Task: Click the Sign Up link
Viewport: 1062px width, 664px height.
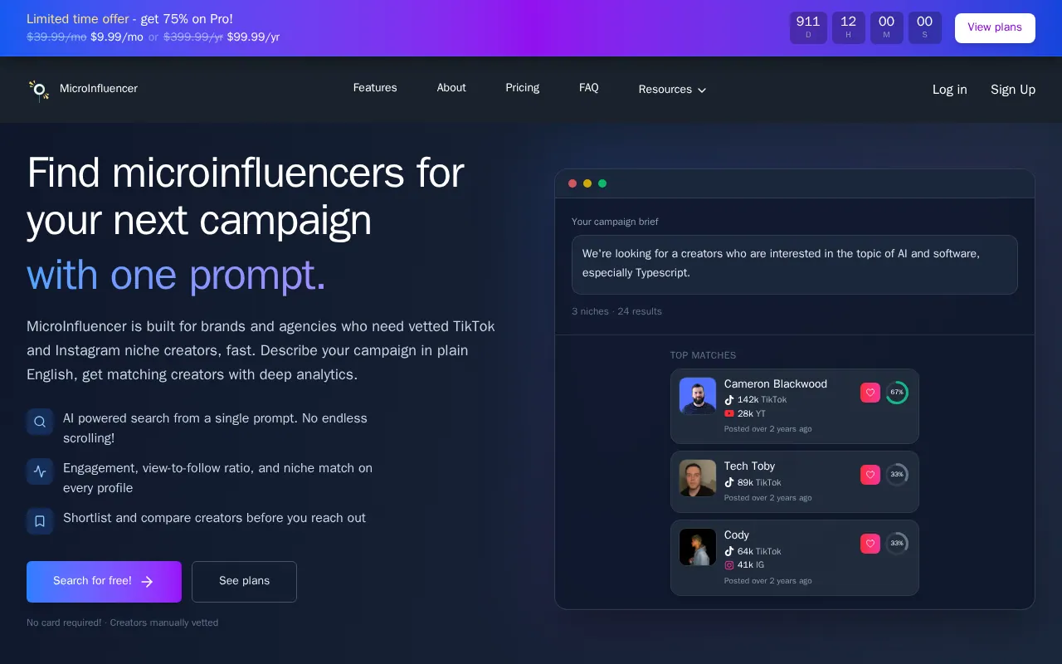Action: coord(1013,90)
